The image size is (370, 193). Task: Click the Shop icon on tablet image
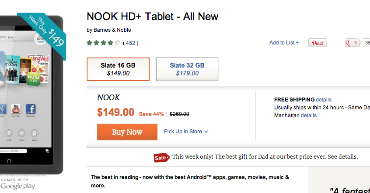tap(34, 134)
